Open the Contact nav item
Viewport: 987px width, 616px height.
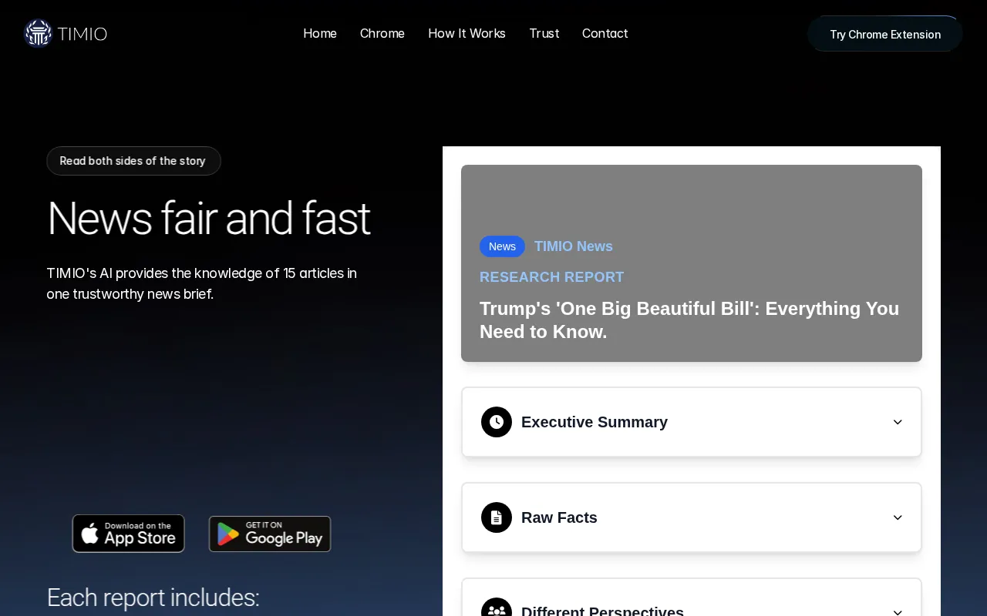click(605, 33)
